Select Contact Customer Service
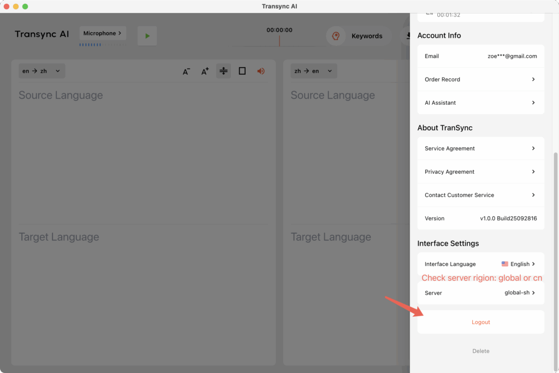Screen dimensions: 559x373 (x=480, y=195)
